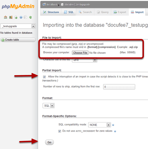The height and width of the screenshot is (149, 148).
Task: Click the SQL documentation page icon
Action: [x=25, y=17]
